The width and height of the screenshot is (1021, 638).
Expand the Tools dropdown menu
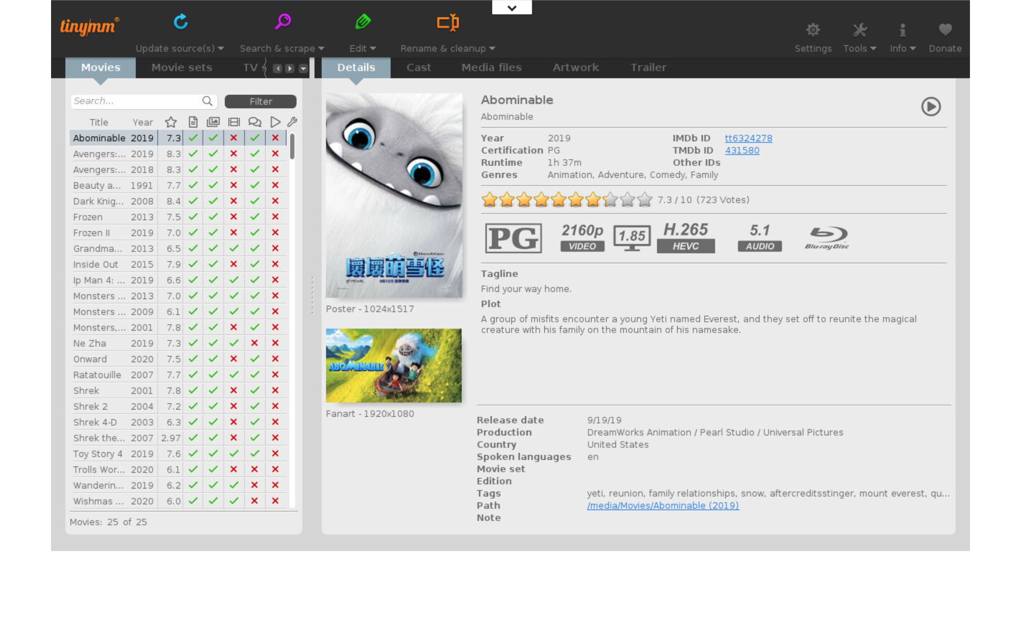(859, 48)
